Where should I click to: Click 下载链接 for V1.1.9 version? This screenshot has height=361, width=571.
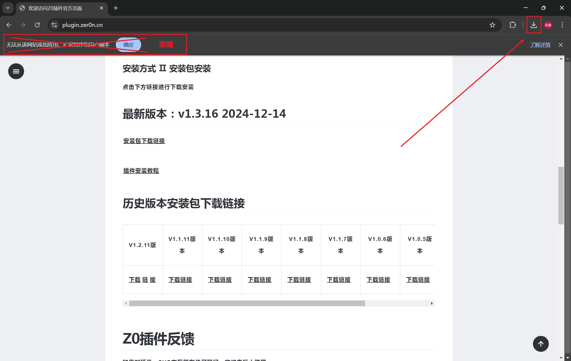(260, 280)
